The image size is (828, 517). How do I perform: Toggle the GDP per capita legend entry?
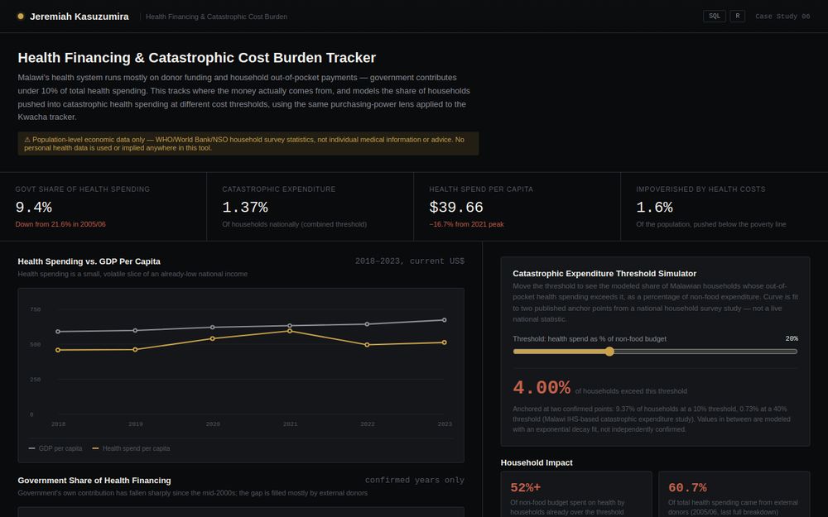click(x=55, y=448)
